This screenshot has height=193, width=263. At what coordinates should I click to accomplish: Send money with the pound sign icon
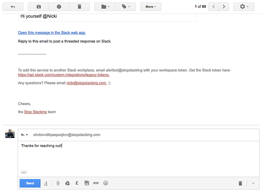point(77,183)
